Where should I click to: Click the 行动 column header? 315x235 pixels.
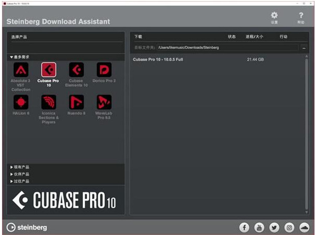[x=283, y=37]
